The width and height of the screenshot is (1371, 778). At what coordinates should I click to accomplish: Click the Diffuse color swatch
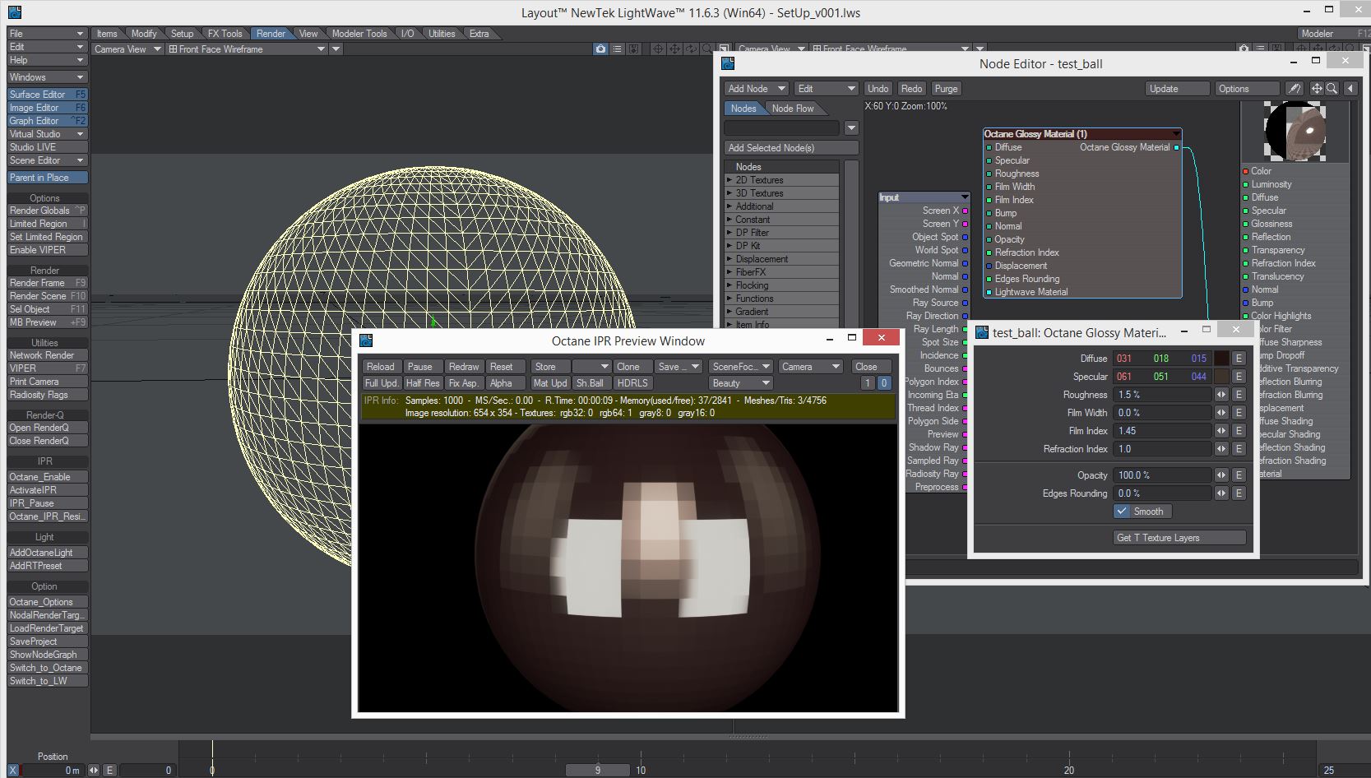[1221, 359]
